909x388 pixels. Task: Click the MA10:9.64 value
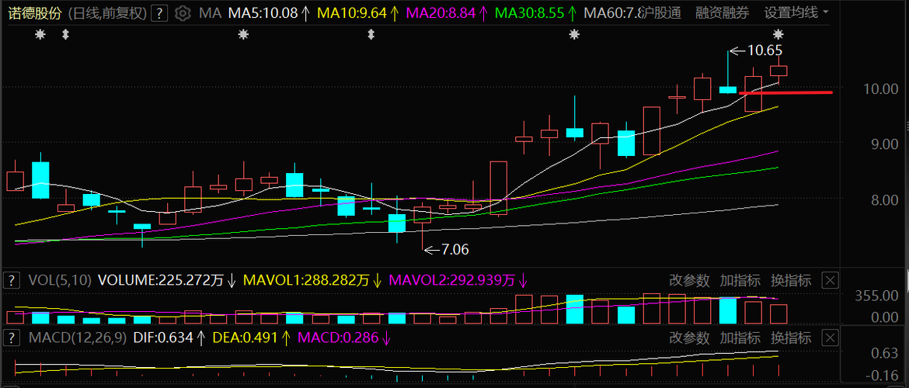click(352, 12)
